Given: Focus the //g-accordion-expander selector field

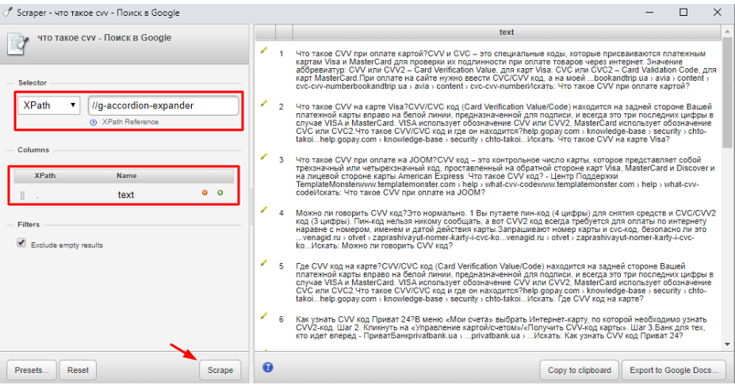Looking at the screenshot, I should click(163, 105).
